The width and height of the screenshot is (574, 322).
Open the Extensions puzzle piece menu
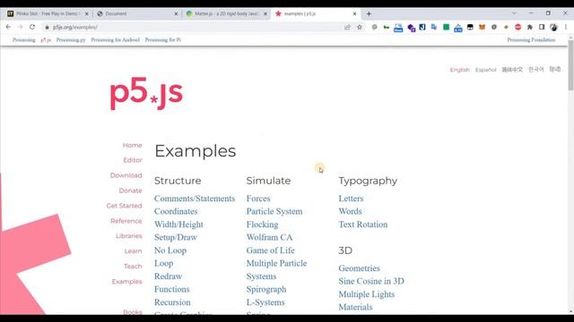point(530,27)
